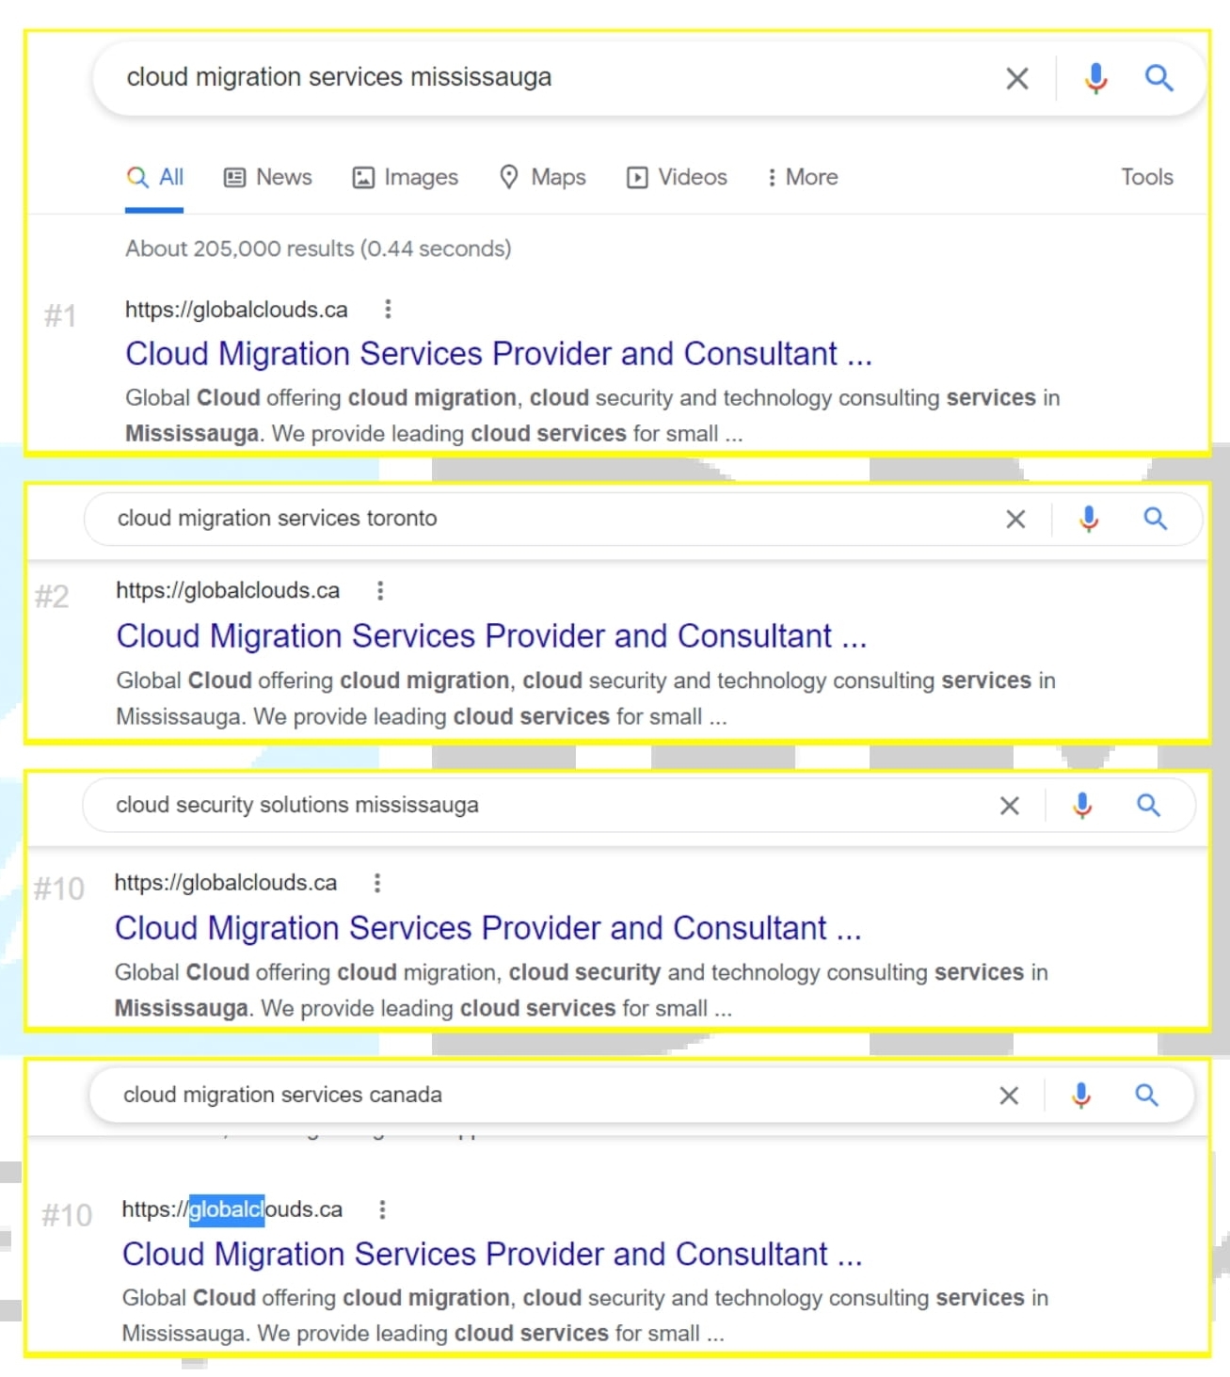
Task: Switch to the Images tab
Action: [405, 177]
